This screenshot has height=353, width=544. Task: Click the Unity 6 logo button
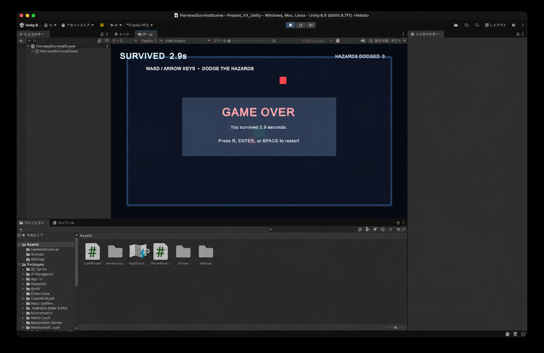(29, 25)
